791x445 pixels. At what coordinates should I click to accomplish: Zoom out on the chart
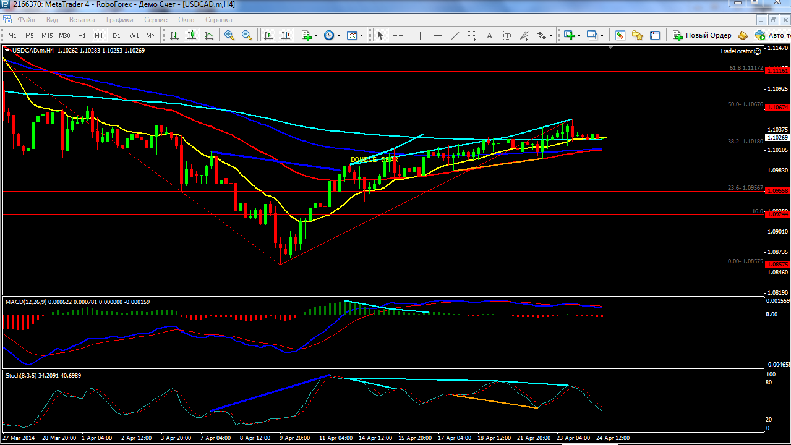point(247,35)
